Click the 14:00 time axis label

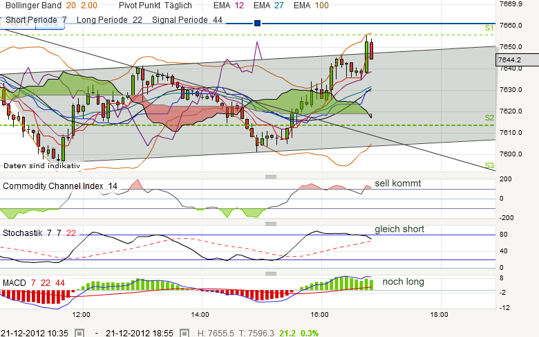click(x=200, y=315)
